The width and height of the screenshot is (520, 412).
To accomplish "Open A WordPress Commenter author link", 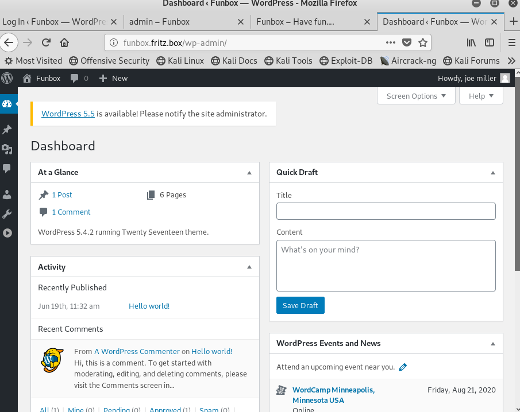I will point(137,351).
